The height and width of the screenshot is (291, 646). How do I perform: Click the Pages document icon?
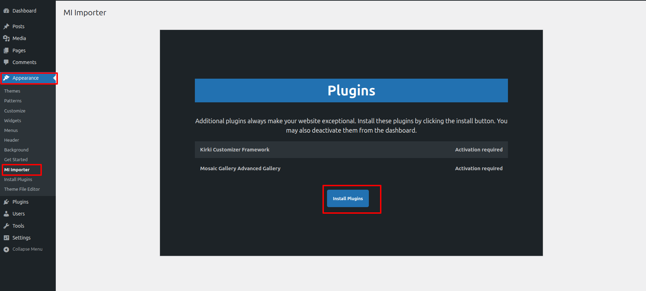[x=6, y=50]
